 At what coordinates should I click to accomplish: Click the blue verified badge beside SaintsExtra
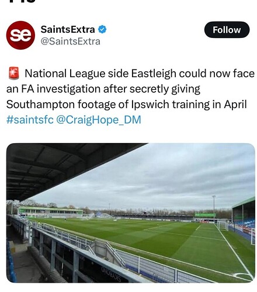(x=102, y=29)
